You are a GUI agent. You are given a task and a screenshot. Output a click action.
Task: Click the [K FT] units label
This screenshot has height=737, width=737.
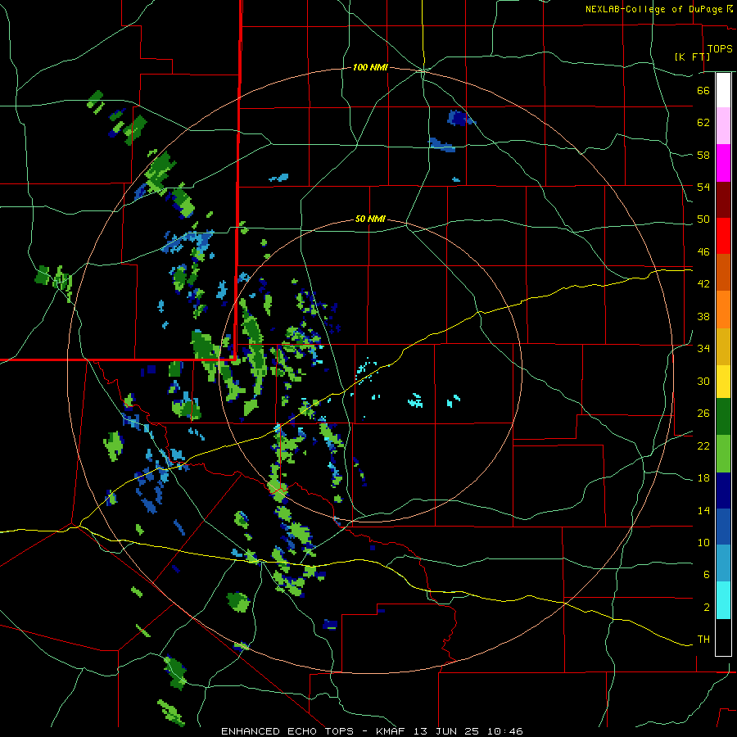(692, 57)
